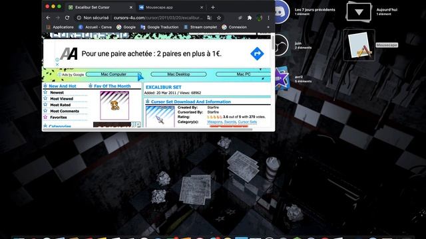This screenshot has width=426, height=239.
Task: Click the New And Hot heading
Action: pos(63,86)
